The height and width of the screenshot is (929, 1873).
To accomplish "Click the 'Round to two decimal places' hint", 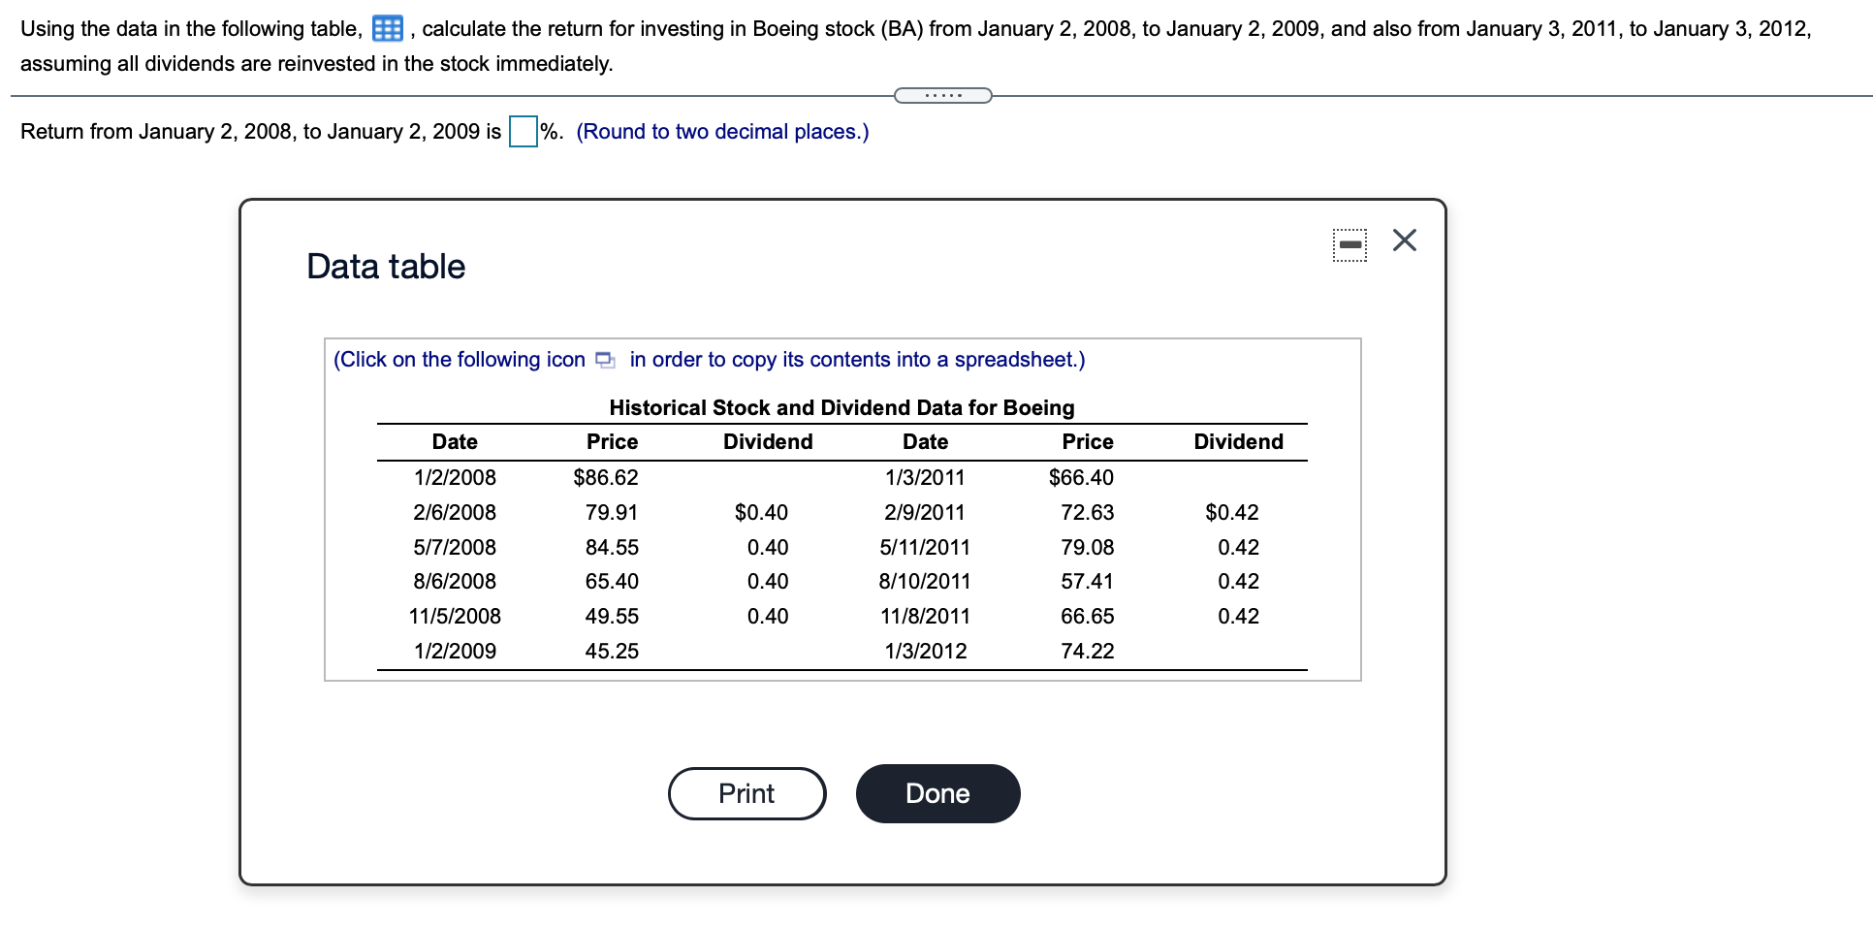I will pyautogui.click(x=722, y=131).
